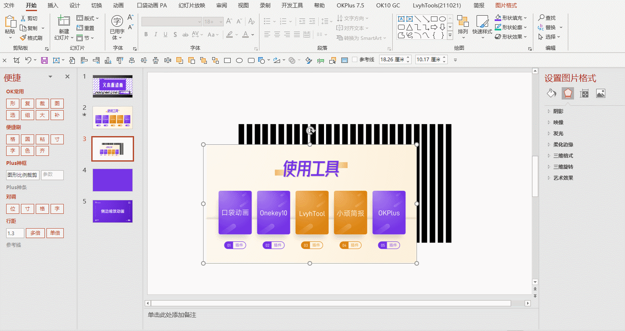Open the 便捷 panel options dropdown arrow

pyautogui.click(x=51, y=76)
